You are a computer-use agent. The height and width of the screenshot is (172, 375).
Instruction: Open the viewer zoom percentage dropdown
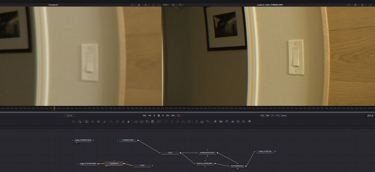click(x=166, y=5)
